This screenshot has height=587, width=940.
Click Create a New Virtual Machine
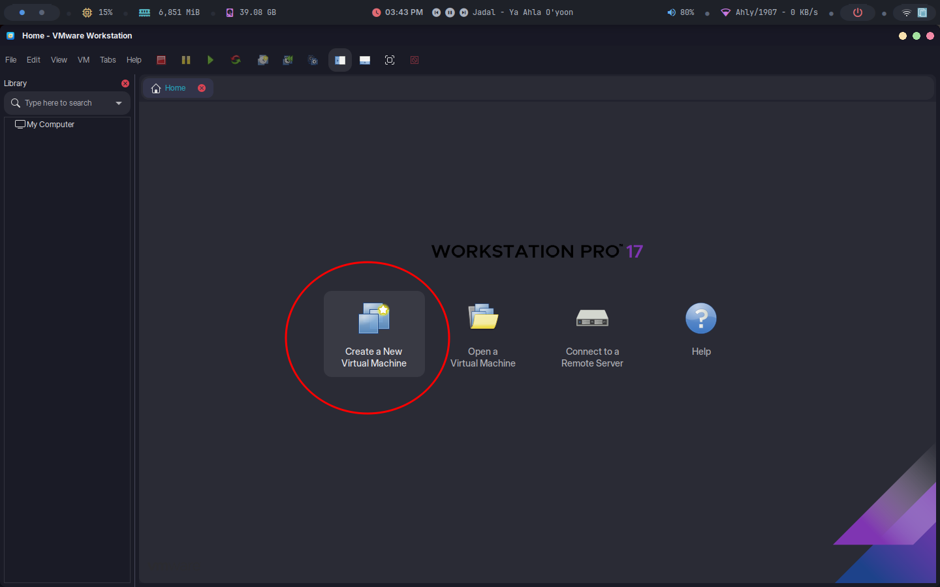coord(374,334)
